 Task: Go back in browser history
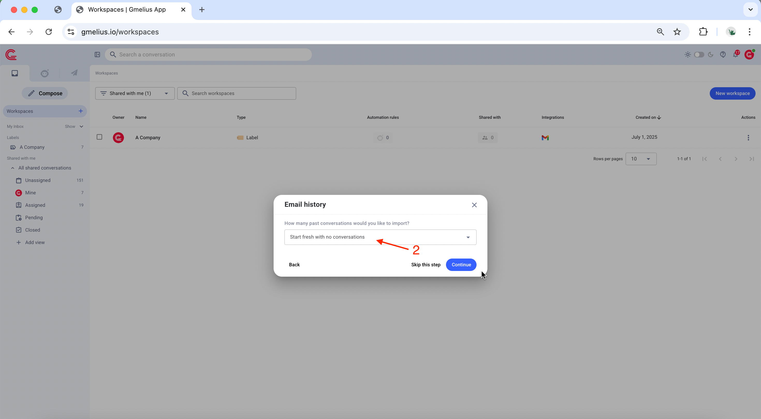12,32
